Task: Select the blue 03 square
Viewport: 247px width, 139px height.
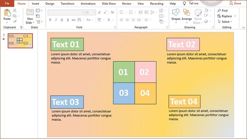Action: (124, 93)
